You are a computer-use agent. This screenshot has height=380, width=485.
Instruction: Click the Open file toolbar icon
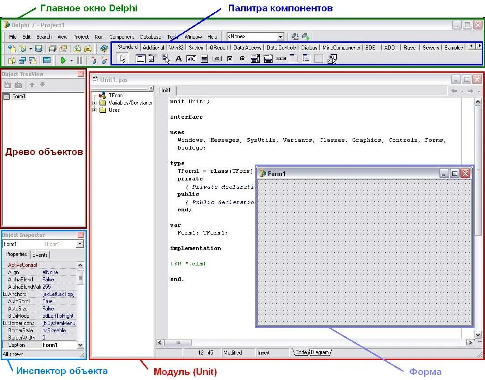(22, 48)
